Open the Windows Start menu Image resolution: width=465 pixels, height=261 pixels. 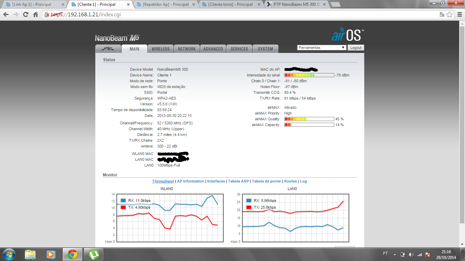coord(9,254)
